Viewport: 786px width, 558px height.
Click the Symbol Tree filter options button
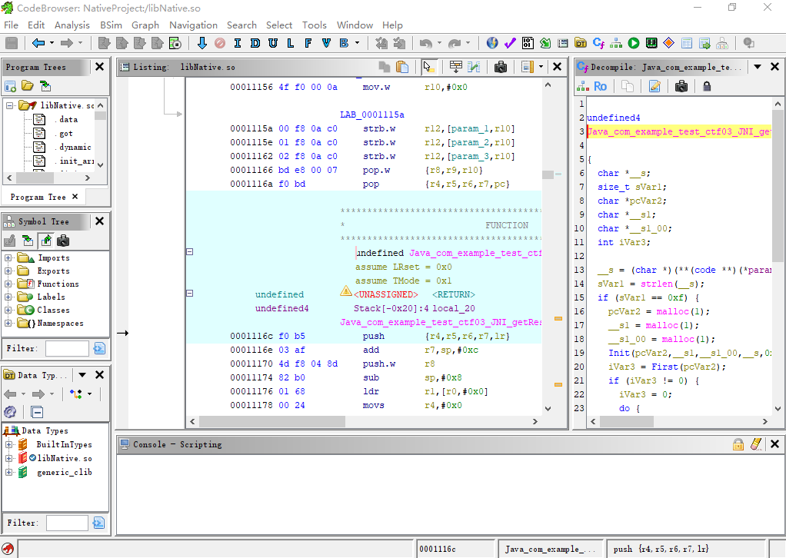pos(99,348)
